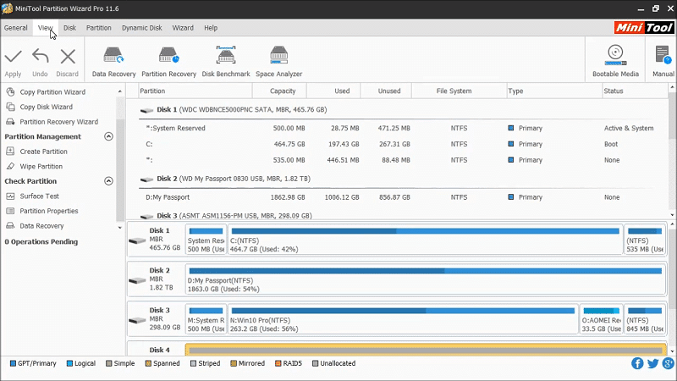Select M:System partition block on Disk 3

coord(206,319)
